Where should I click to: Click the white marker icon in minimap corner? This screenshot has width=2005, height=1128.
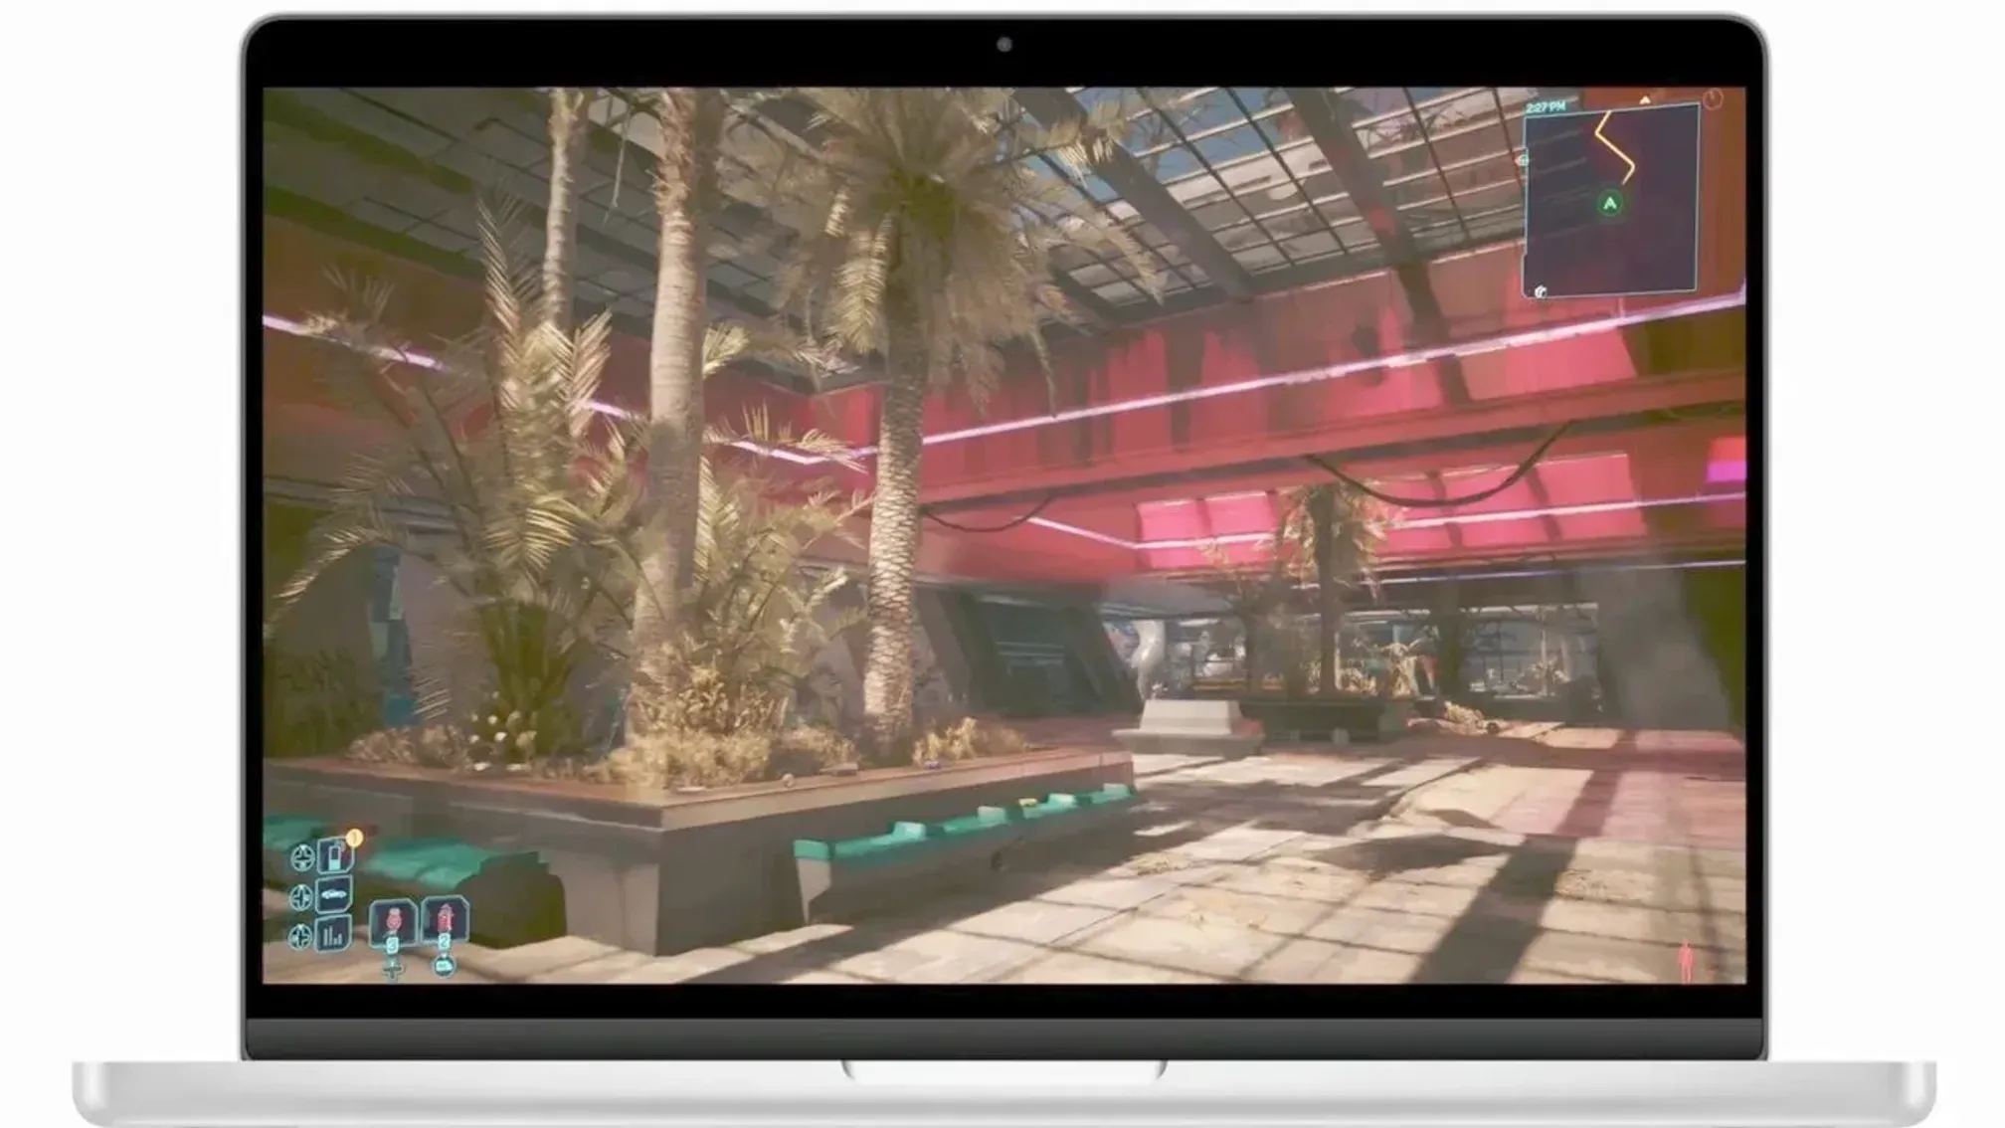[1541, 291]
